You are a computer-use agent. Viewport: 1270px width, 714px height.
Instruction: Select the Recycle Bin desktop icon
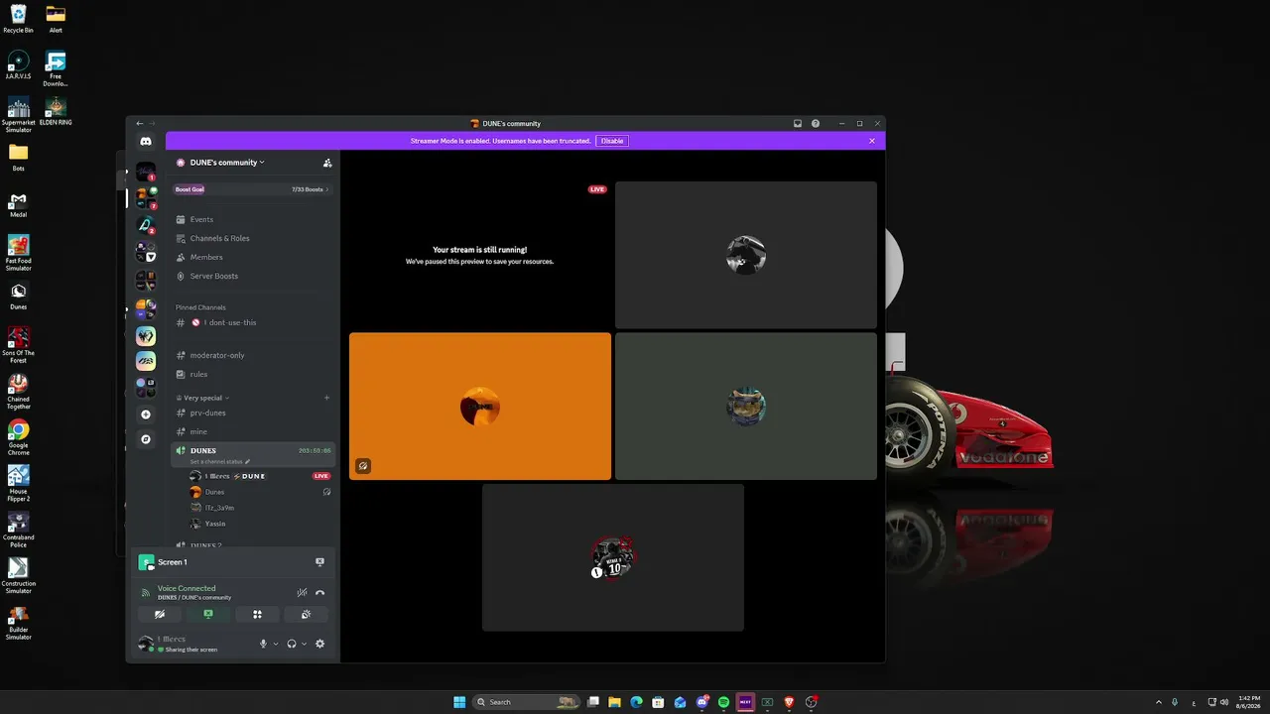18,19
